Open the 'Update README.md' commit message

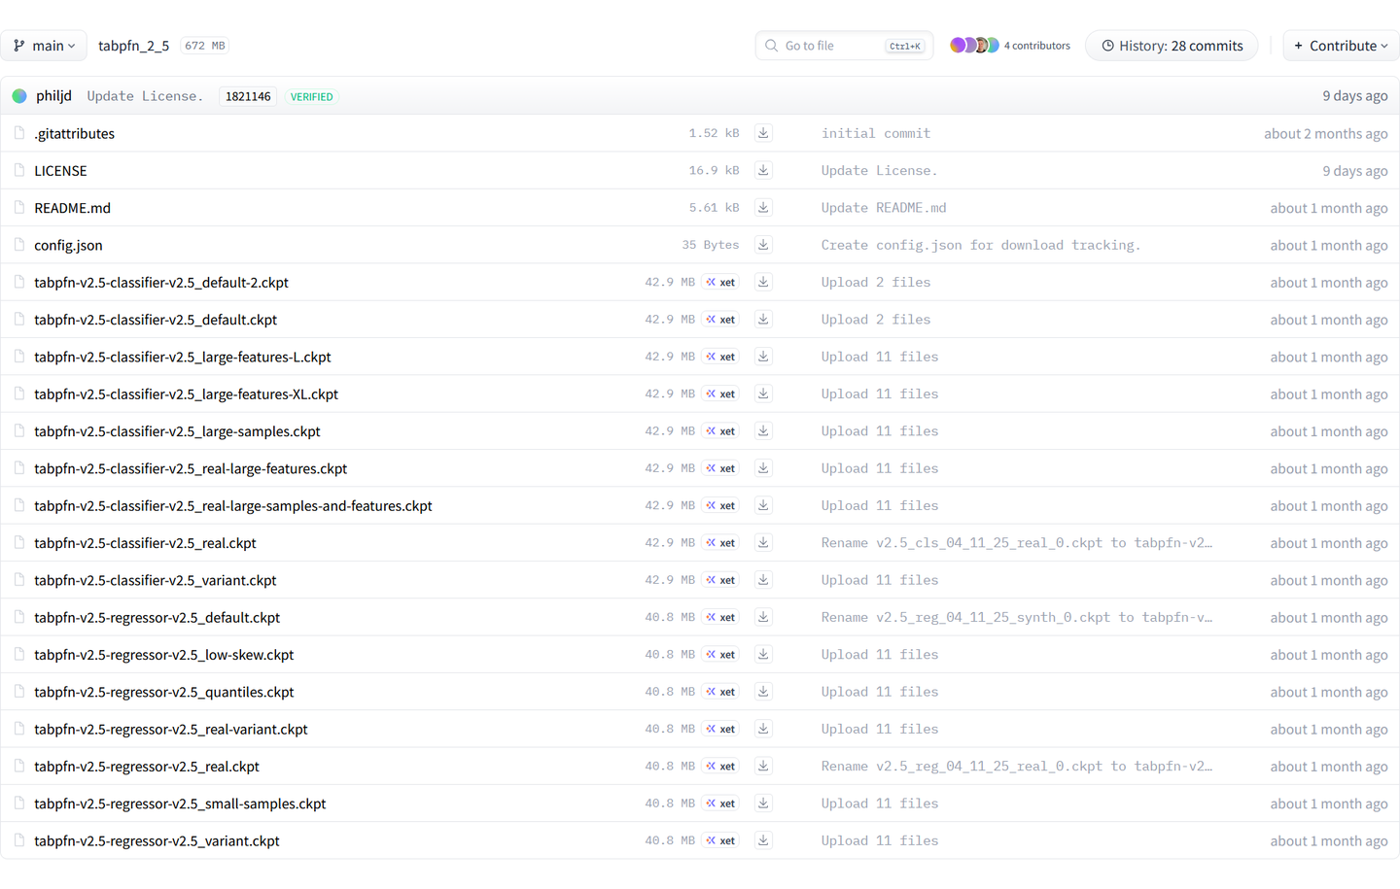pos(884,208)
